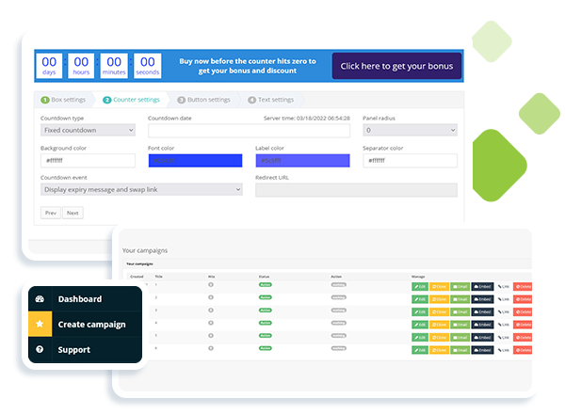The height and width of the screenshot is (414, 565).
Task: Click Edit button for first campaign
Action: [x=420, y=285]
